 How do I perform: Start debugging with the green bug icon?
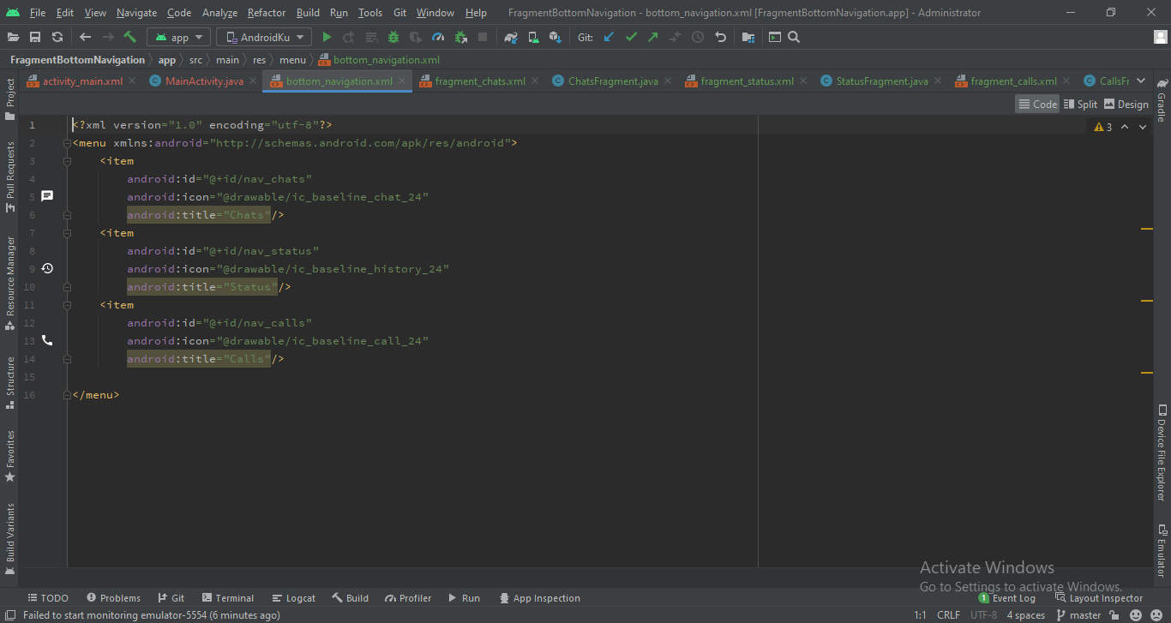point(393,37)
